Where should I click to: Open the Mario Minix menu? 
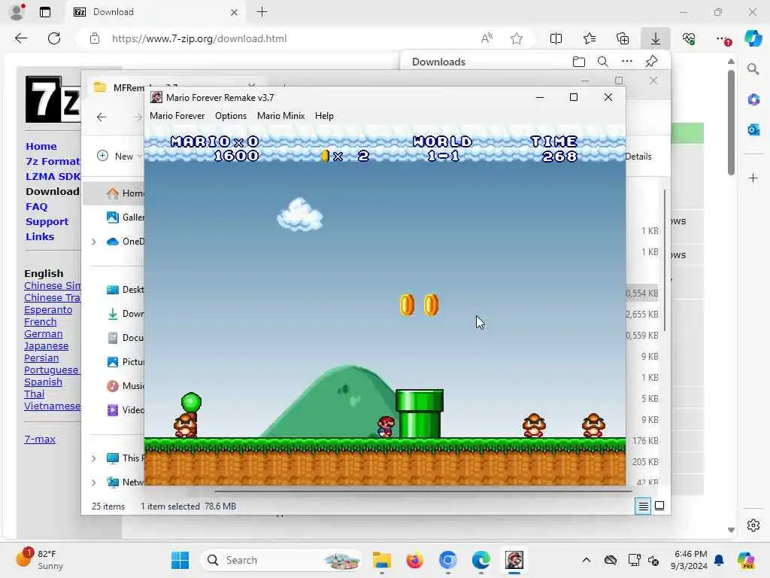tap(281, 116)
